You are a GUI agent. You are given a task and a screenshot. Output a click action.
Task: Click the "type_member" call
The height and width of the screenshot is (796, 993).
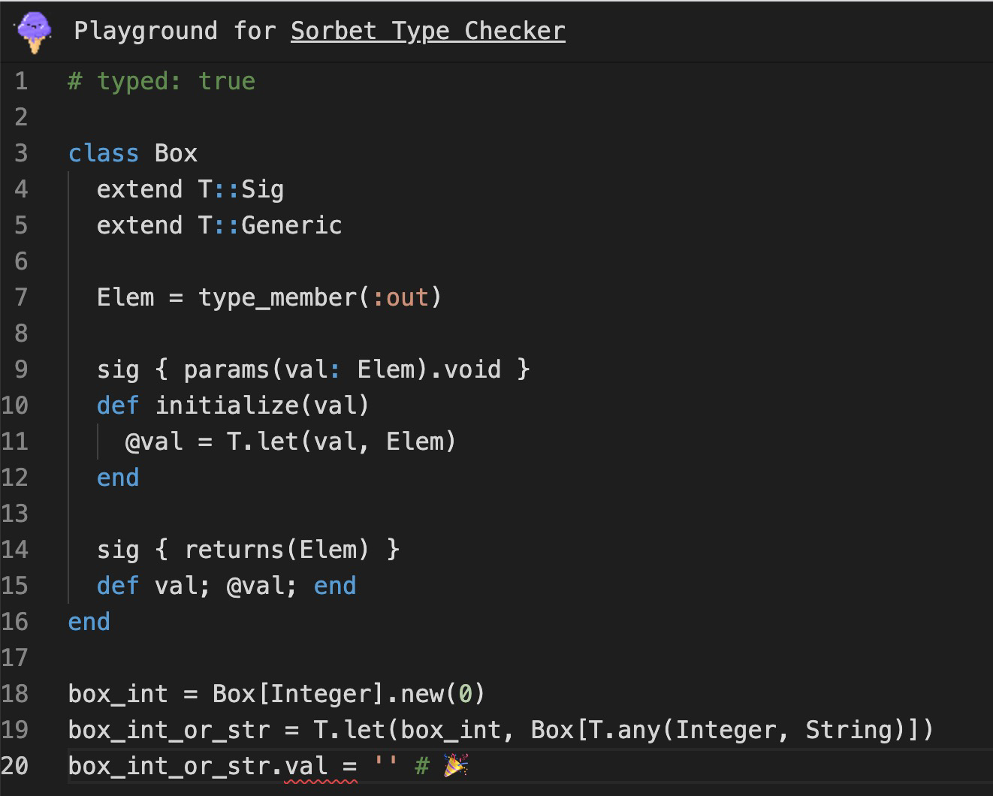277,297
